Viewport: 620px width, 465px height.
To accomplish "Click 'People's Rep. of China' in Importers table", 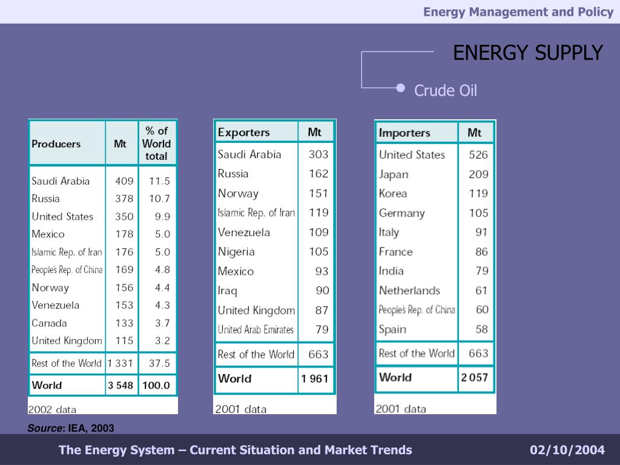I will 417,309.
